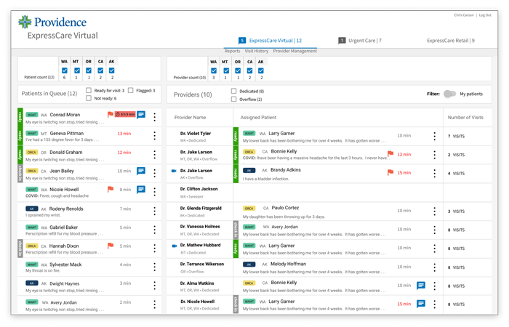
Task: Open chat icon for queued Nicole Howell
Action: (x=141, y=190)
